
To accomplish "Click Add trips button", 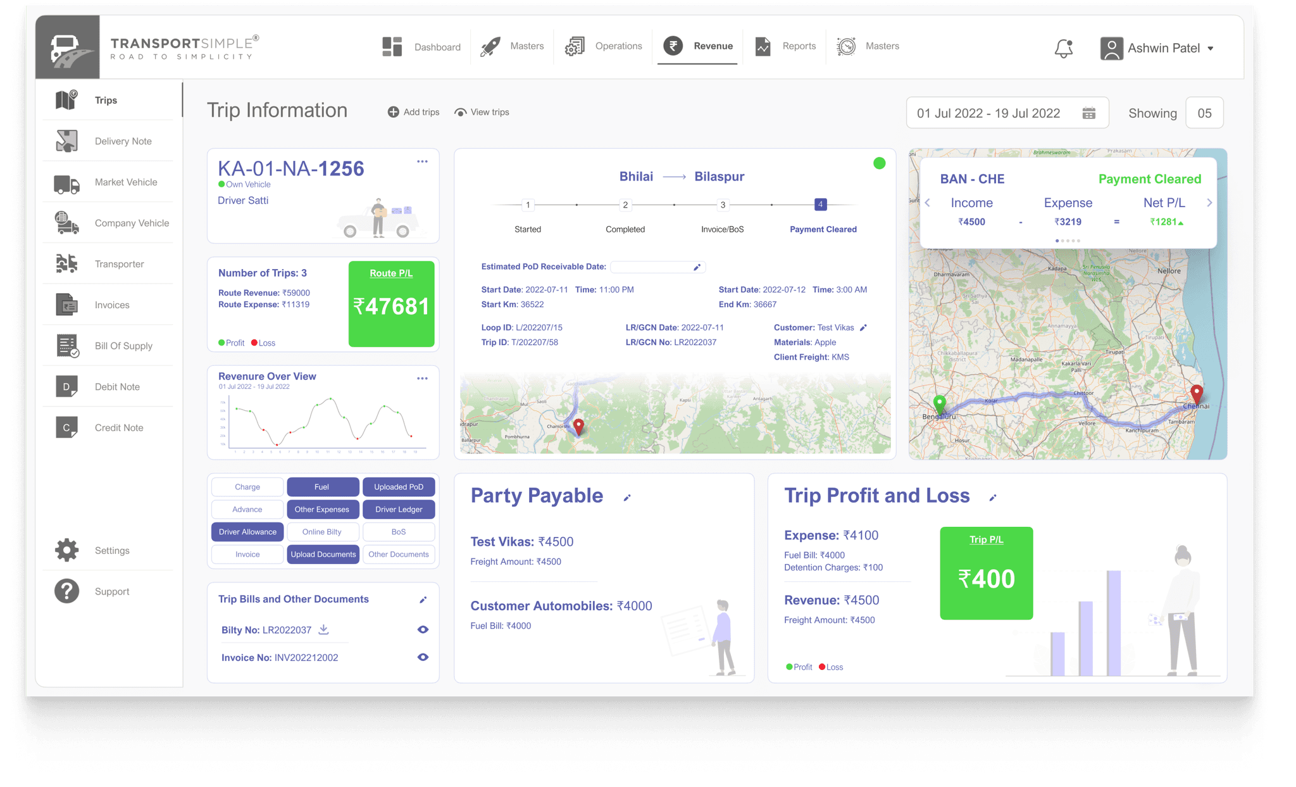I will pos(414,112).
